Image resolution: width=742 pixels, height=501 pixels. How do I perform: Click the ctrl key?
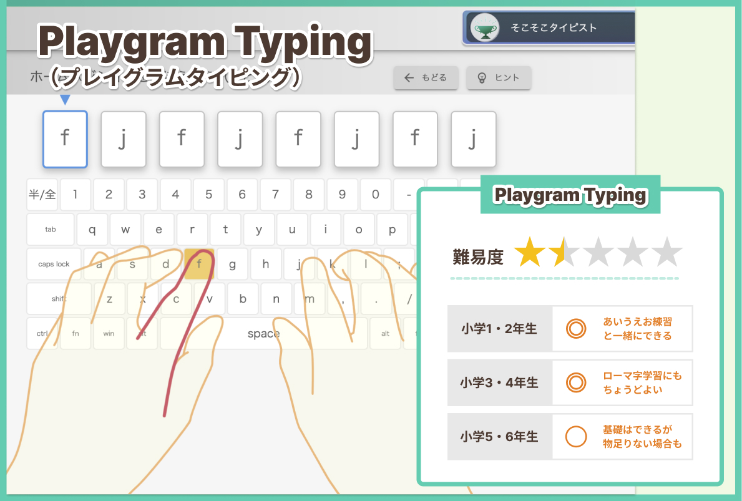point(42,334)
